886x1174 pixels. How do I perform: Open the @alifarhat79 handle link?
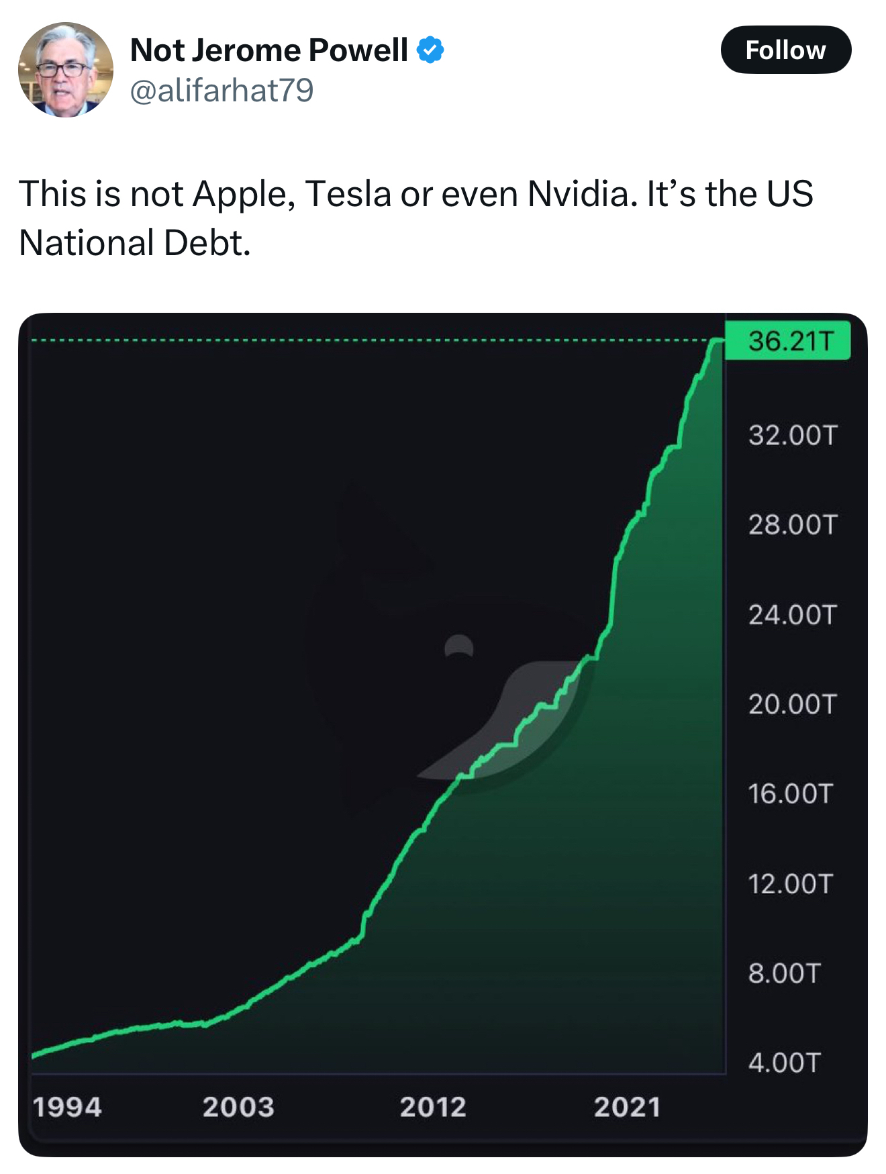222,91
